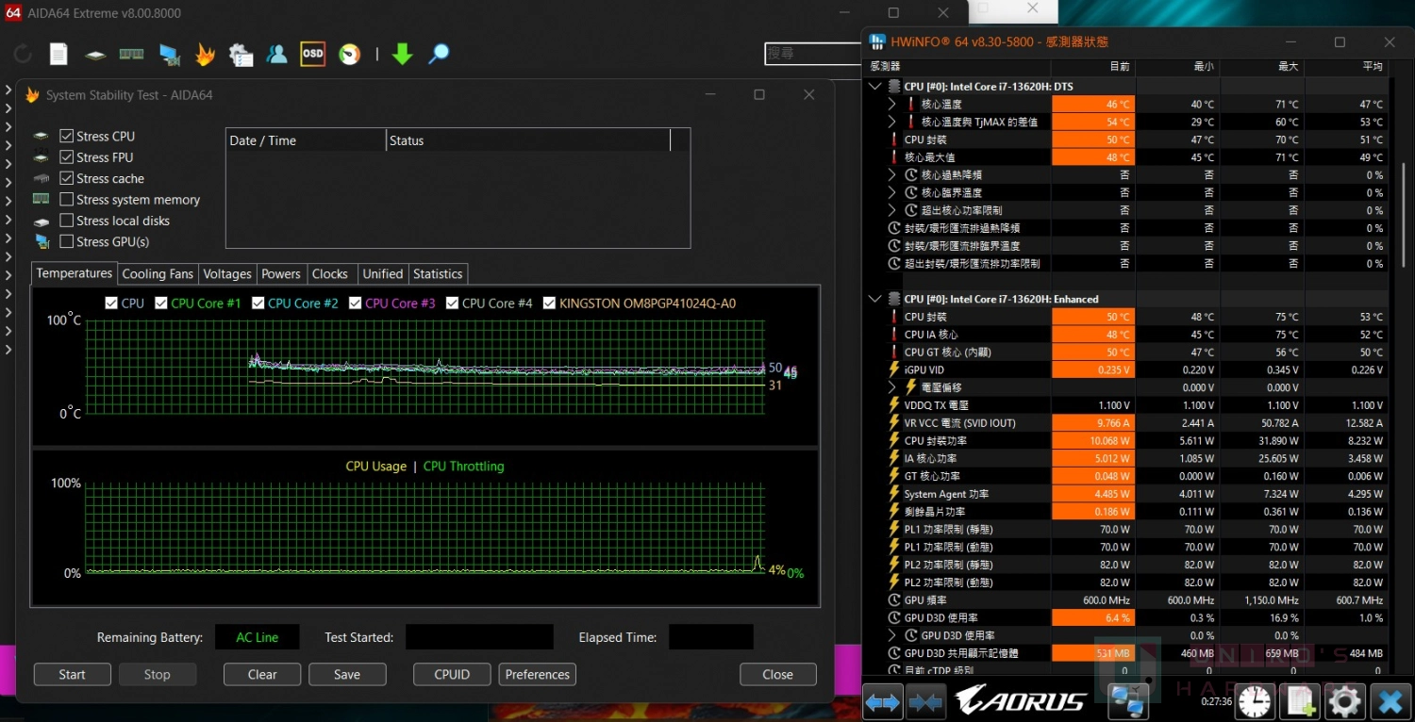This screenshot has width=1415, height=722.
Task: Toggle CPU Core #4 graph checkbox
Action: click(x=453, y=303)
